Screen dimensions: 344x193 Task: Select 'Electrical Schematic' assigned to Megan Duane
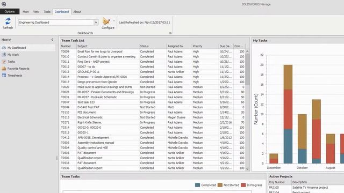click(x=153, y=117)
